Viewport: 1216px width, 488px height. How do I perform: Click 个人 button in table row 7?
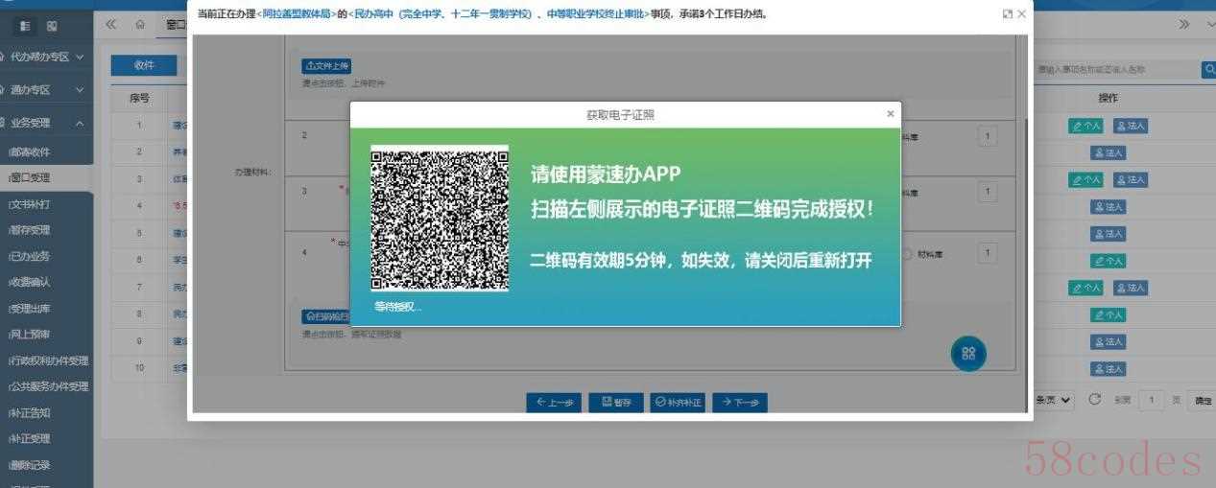[x=1086, y=288]
